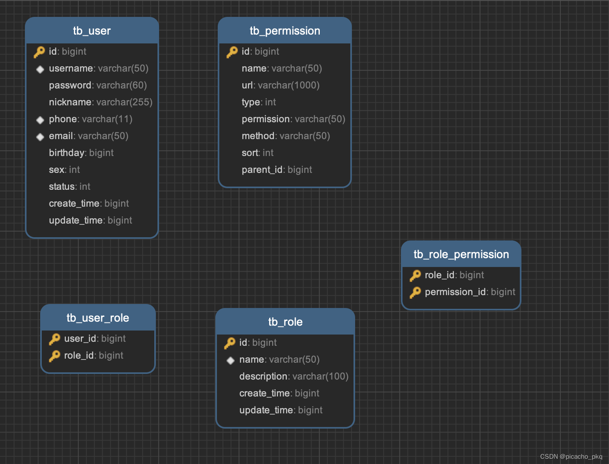
Task: Click the primary key icon of tb_user id
Action: tap(39, 52)
